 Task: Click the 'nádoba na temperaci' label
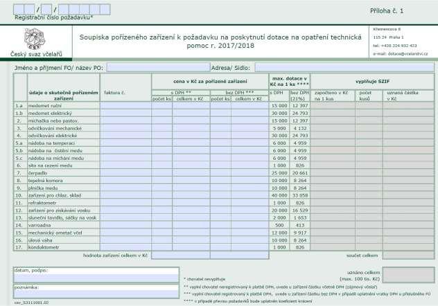pyautogui.click(x=52, y=143)
